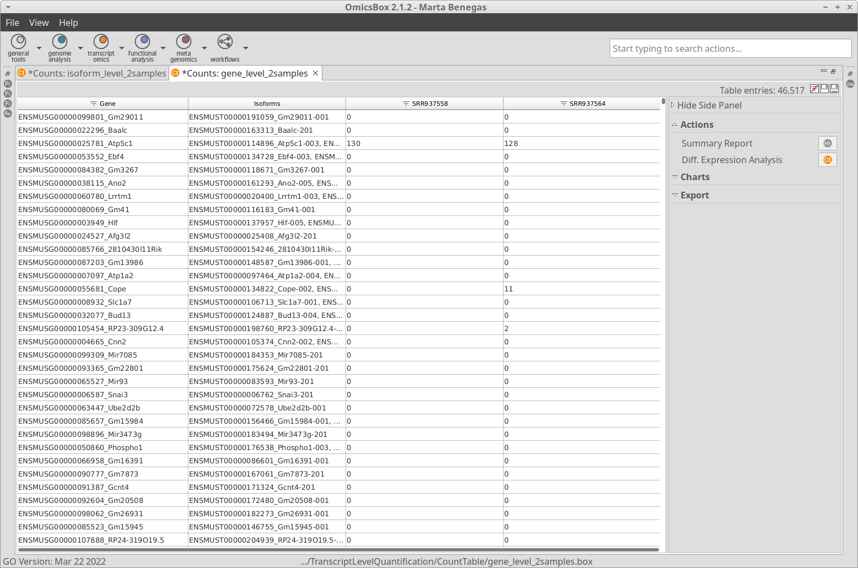858x568 pixels.
Task: Open the Pr view in left sidebar
Action: (x=8, y=84)
